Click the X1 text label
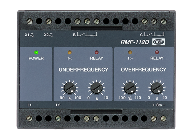This screenshot has height=139, width=186. coord(27,35)
